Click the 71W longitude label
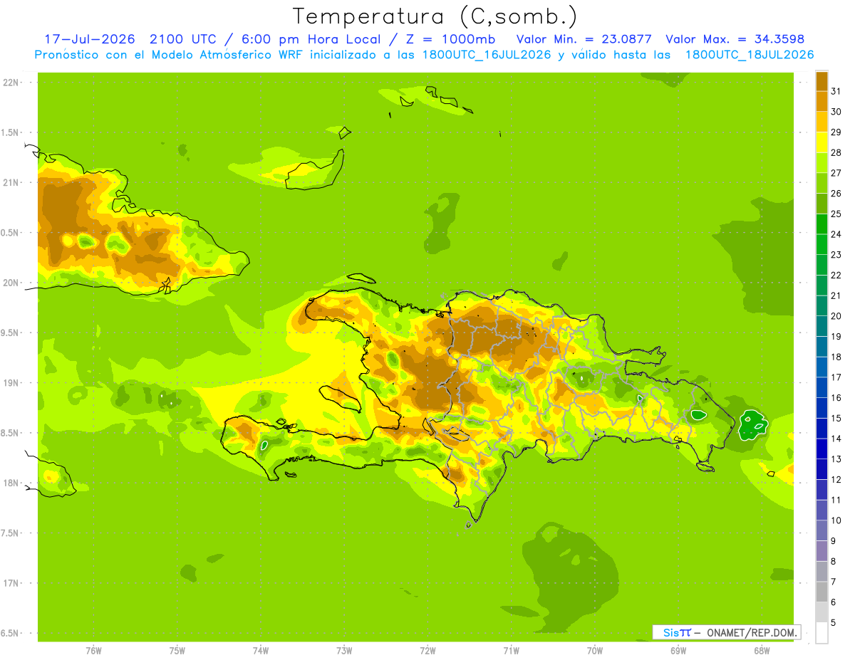 click(x=511, y=650)
